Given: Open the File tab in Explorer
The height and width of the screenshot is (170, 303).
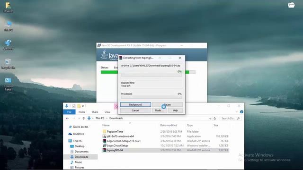Looking at the screenshot, I should pos(69,112).
